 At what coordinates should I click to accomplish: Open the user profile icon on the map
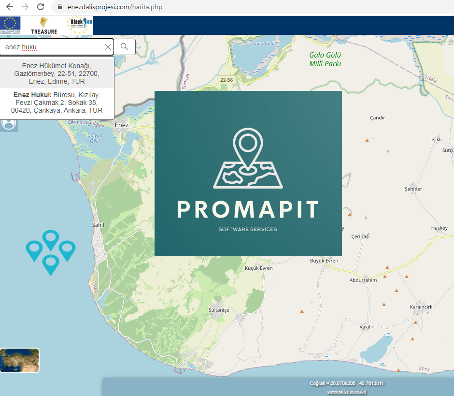(9, 123)
